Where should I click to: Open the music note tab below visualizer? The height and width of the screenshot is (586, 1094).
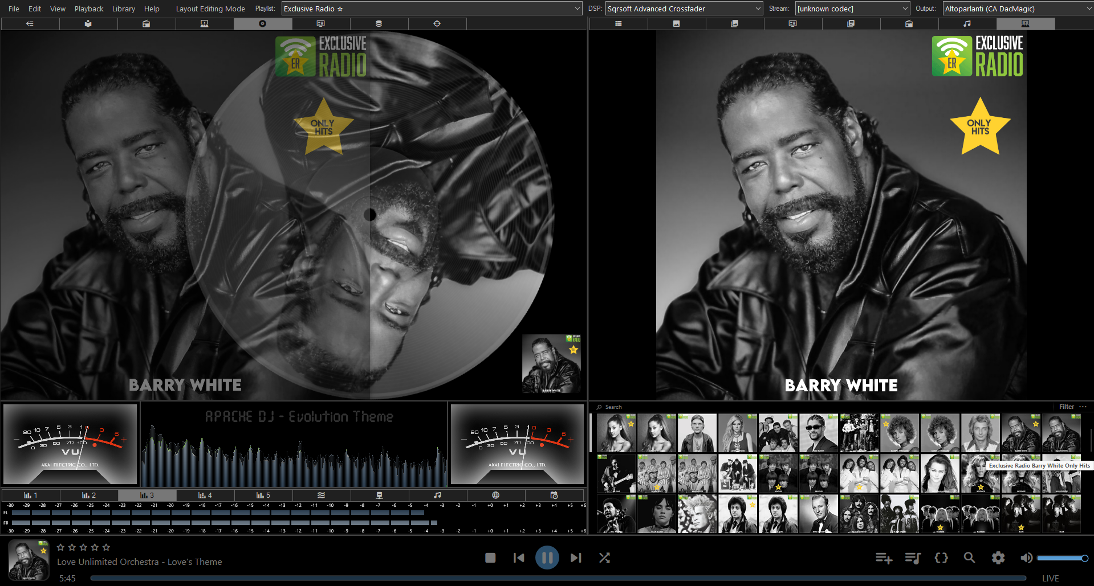[438, 495]
